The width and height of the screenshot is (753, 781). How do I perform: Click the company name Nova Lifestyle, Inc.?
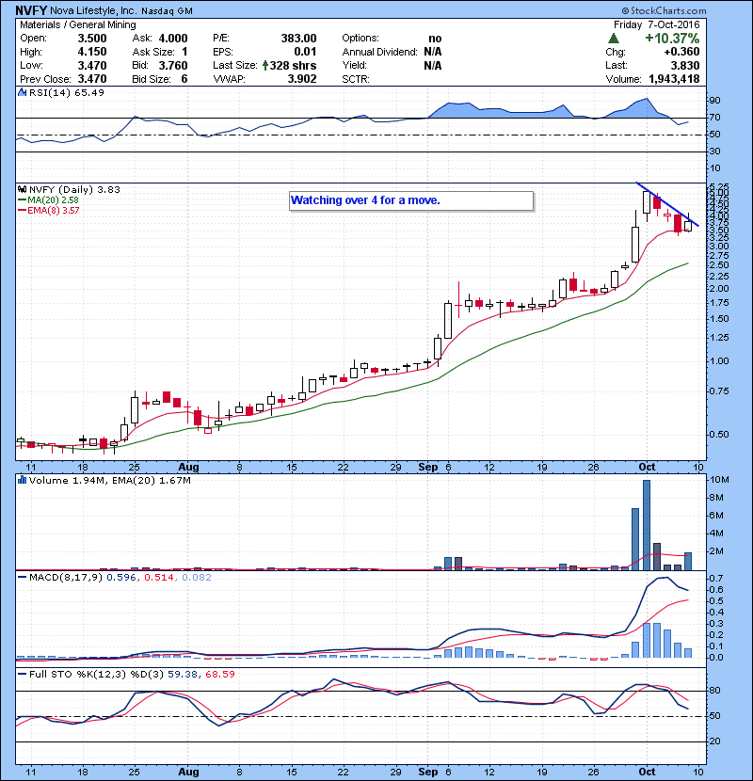tap(93, 11)
